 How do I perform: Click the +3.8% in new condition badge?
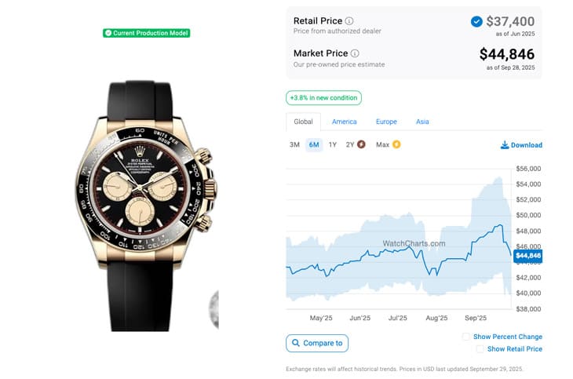click(x=323, y=98)
